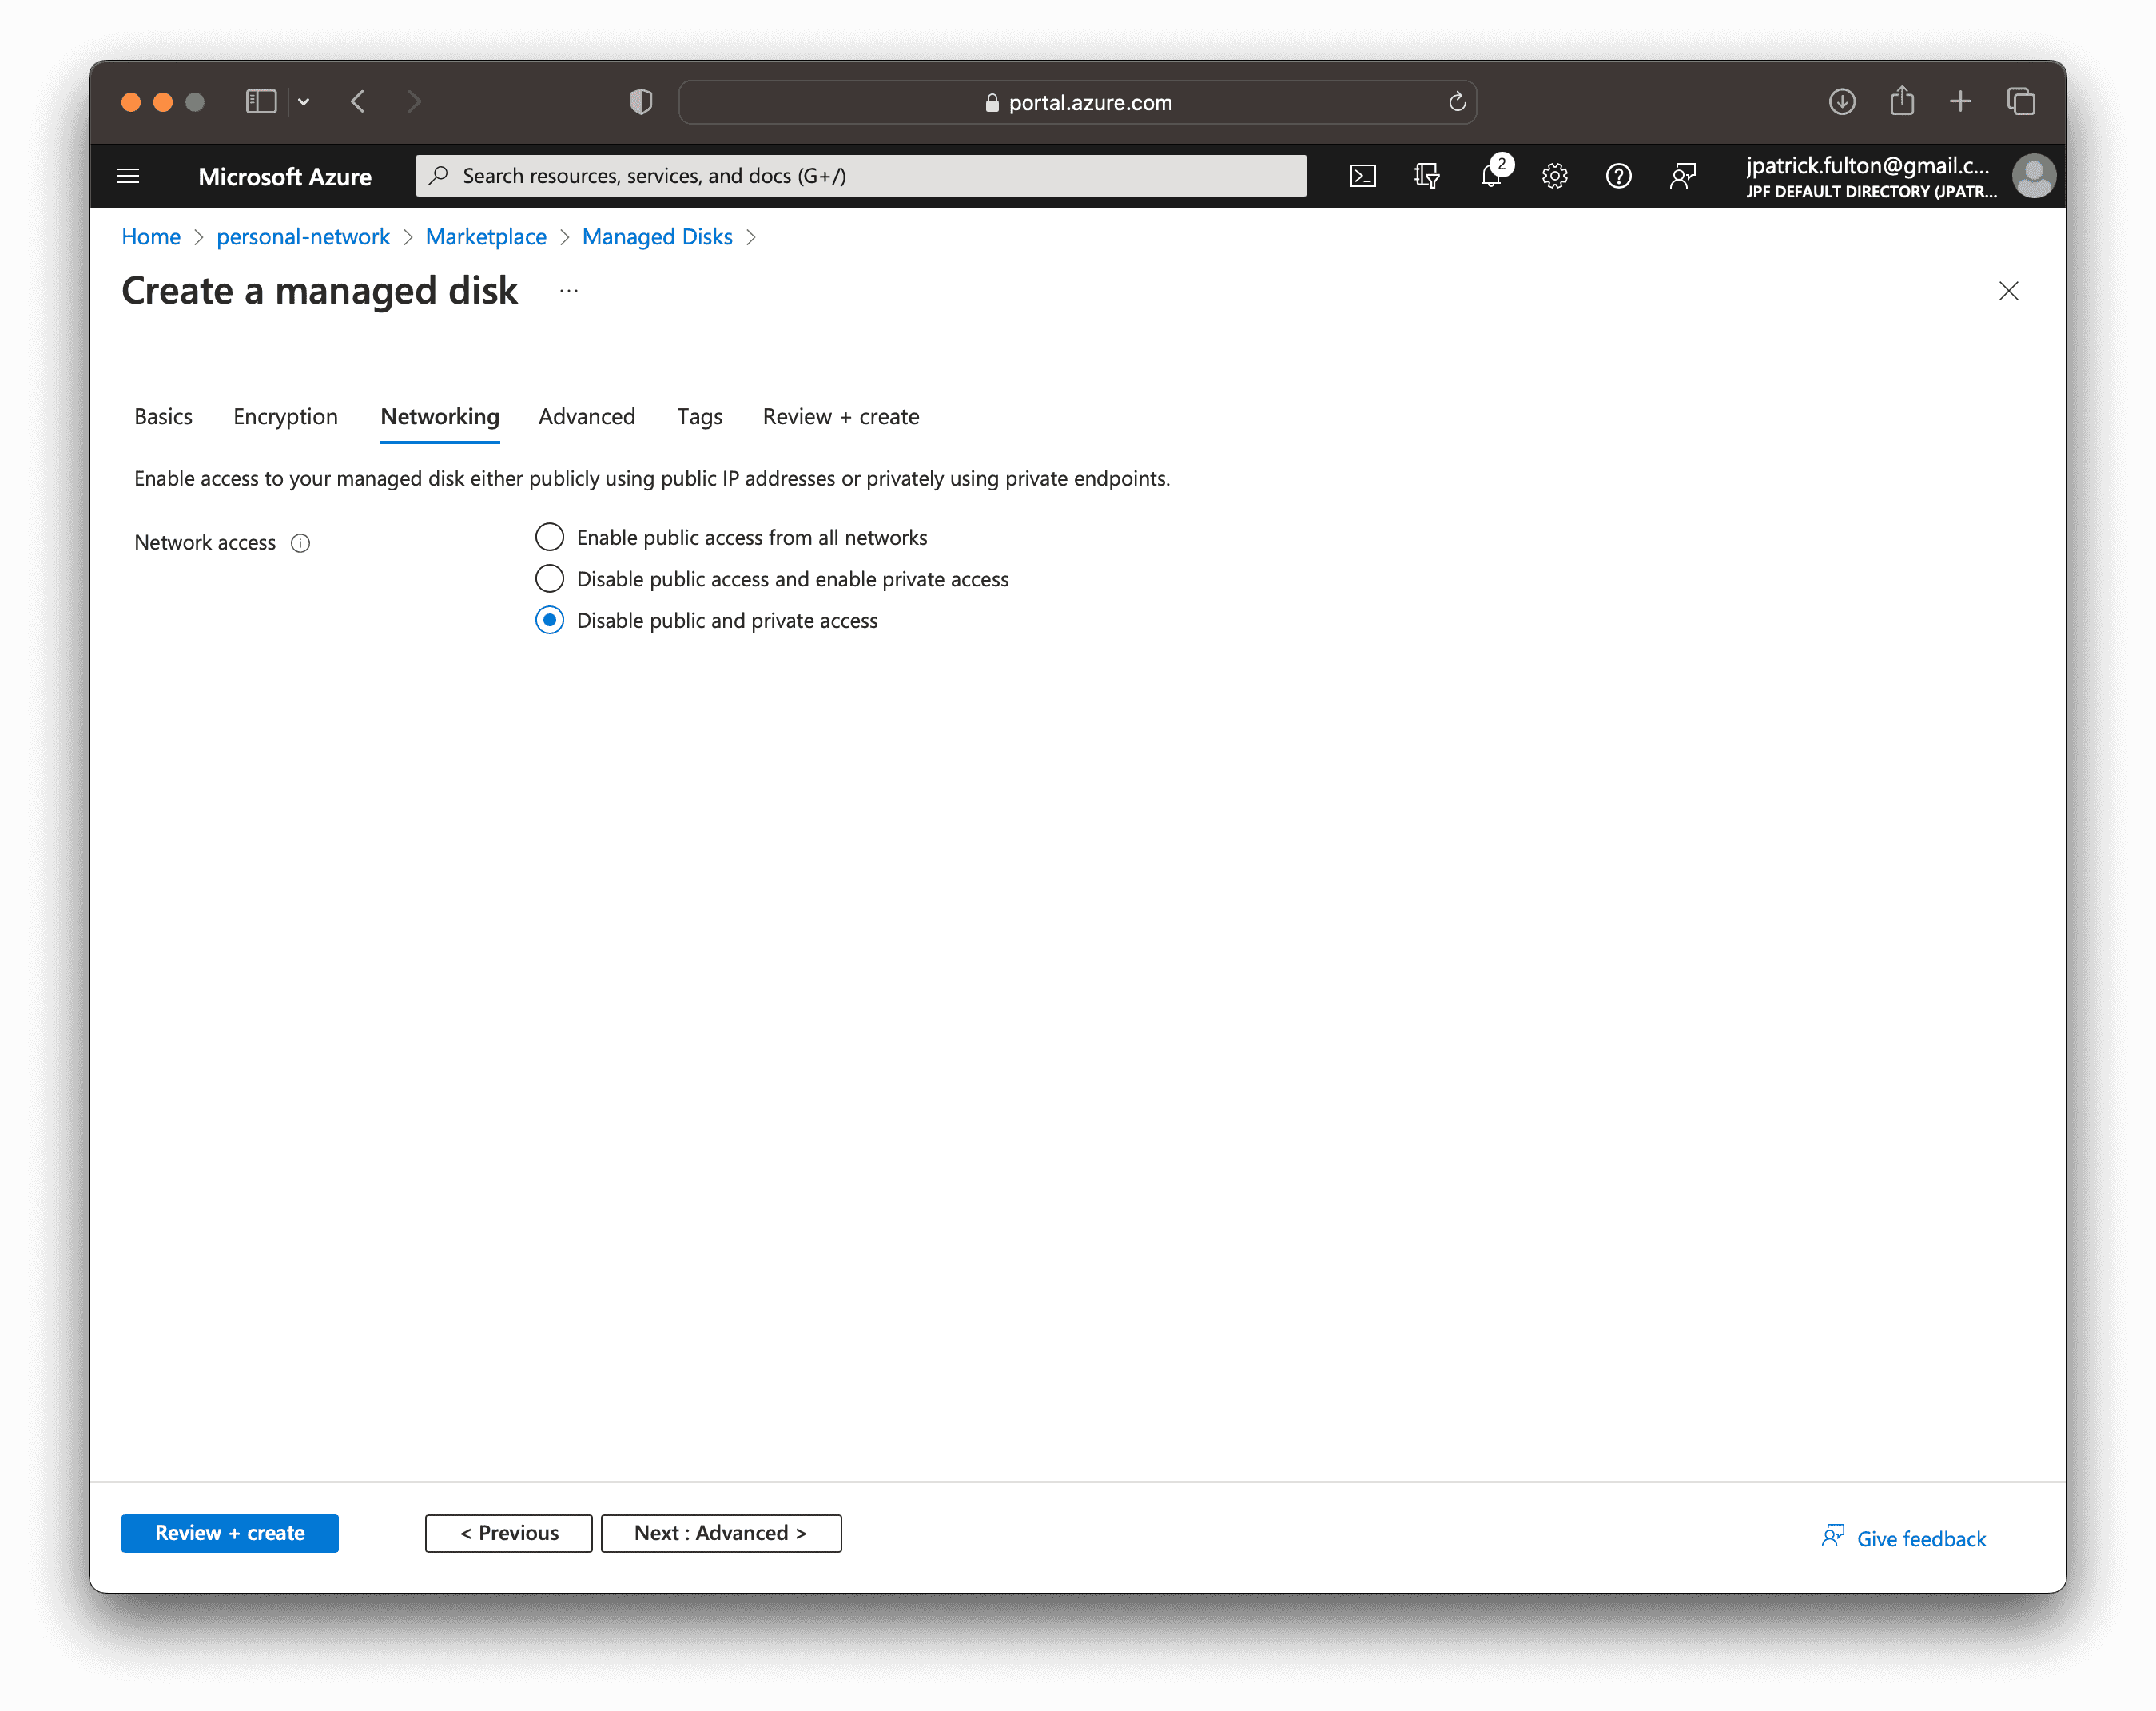Open the Safari share button

(1902, 100)
